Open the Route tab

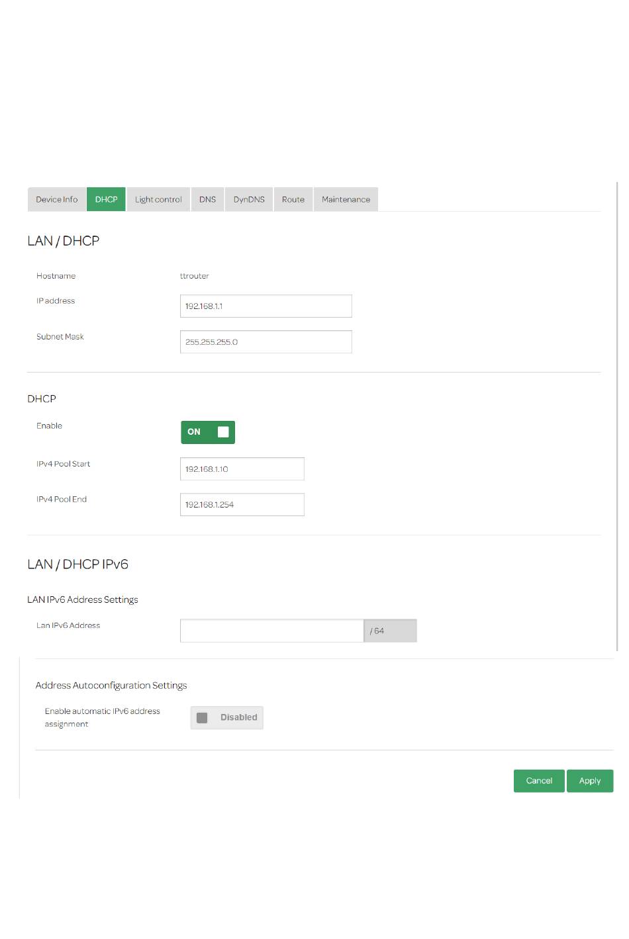point(293,199)
